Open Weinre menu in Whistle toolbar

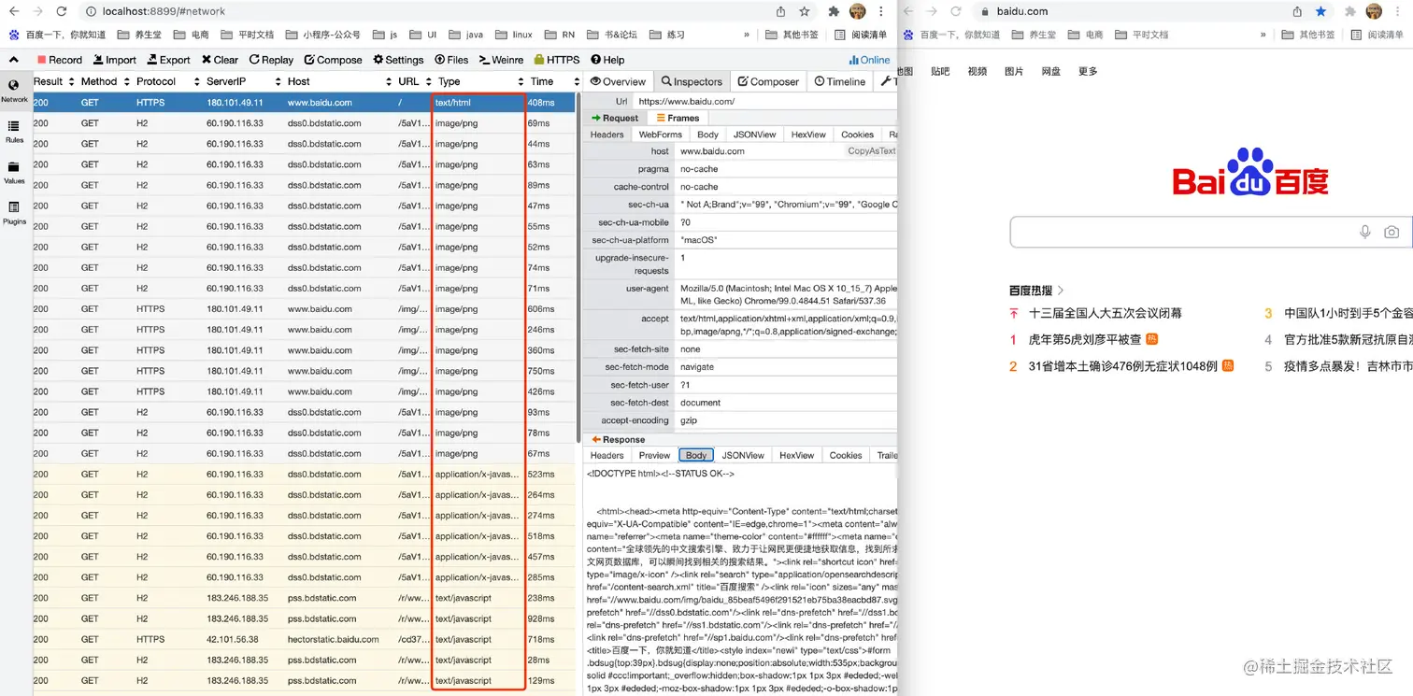501,60
